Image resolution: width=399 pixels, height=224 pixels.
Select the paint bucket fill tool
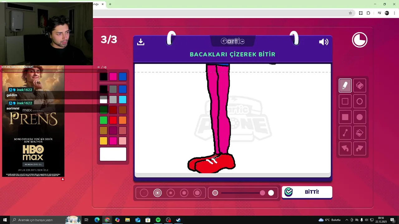359,133
